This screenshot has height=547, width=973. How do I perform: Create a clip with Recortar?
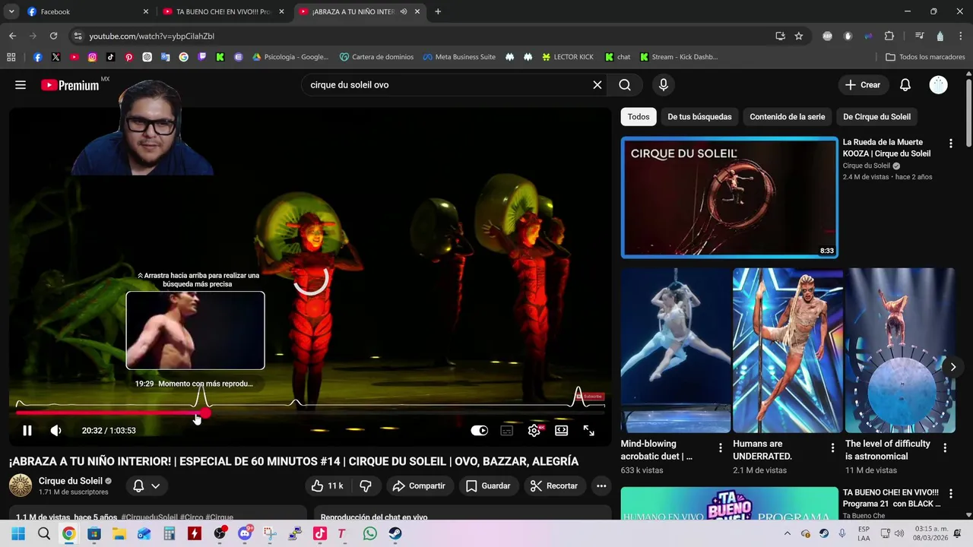coord(554,486)
